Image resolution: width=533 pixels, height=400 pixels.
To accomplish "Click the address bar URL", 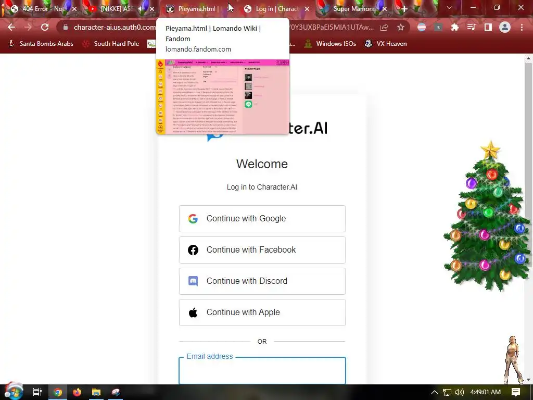I will pyautogui.click(x=115, y=27).
